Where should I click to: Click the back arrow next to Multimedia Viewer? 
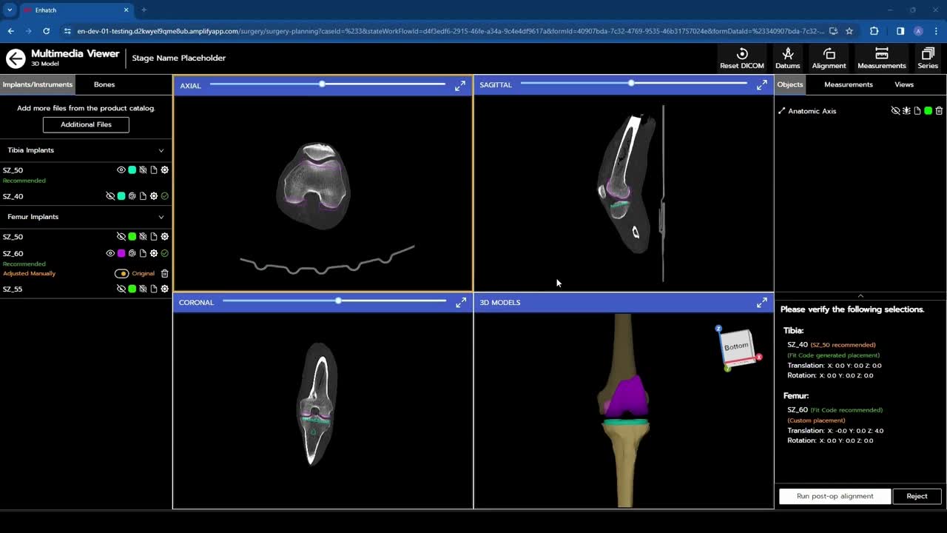(15, 58)
